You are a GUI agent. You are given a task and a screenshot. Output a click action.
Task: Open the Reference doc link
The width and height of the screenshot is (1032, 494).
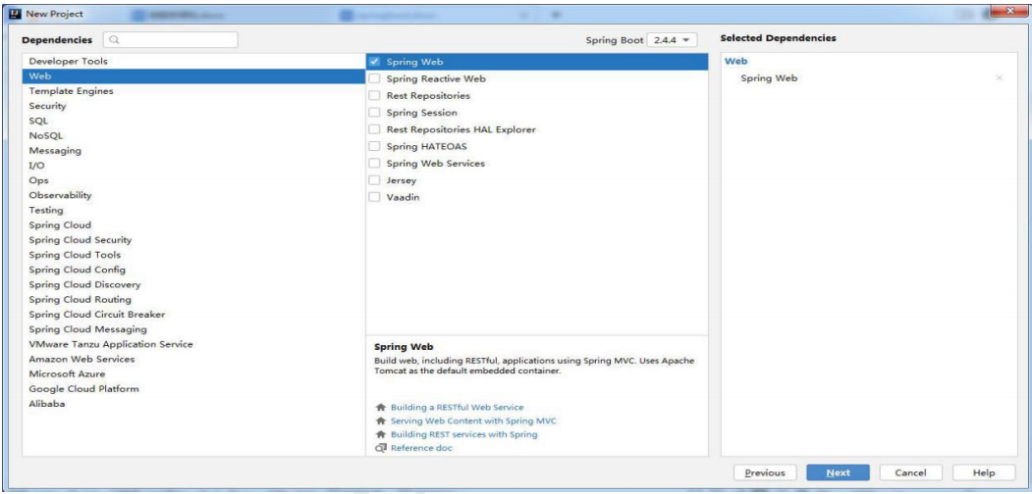tap(421, 449)
